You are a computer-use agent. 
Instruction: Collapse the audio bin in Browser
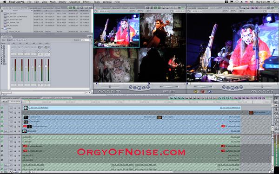coord(2,28)
